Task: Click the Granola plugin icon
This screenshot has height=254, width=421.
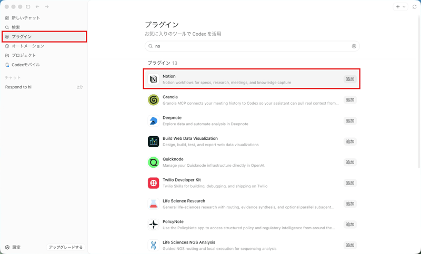Action: tap(153, 100)
